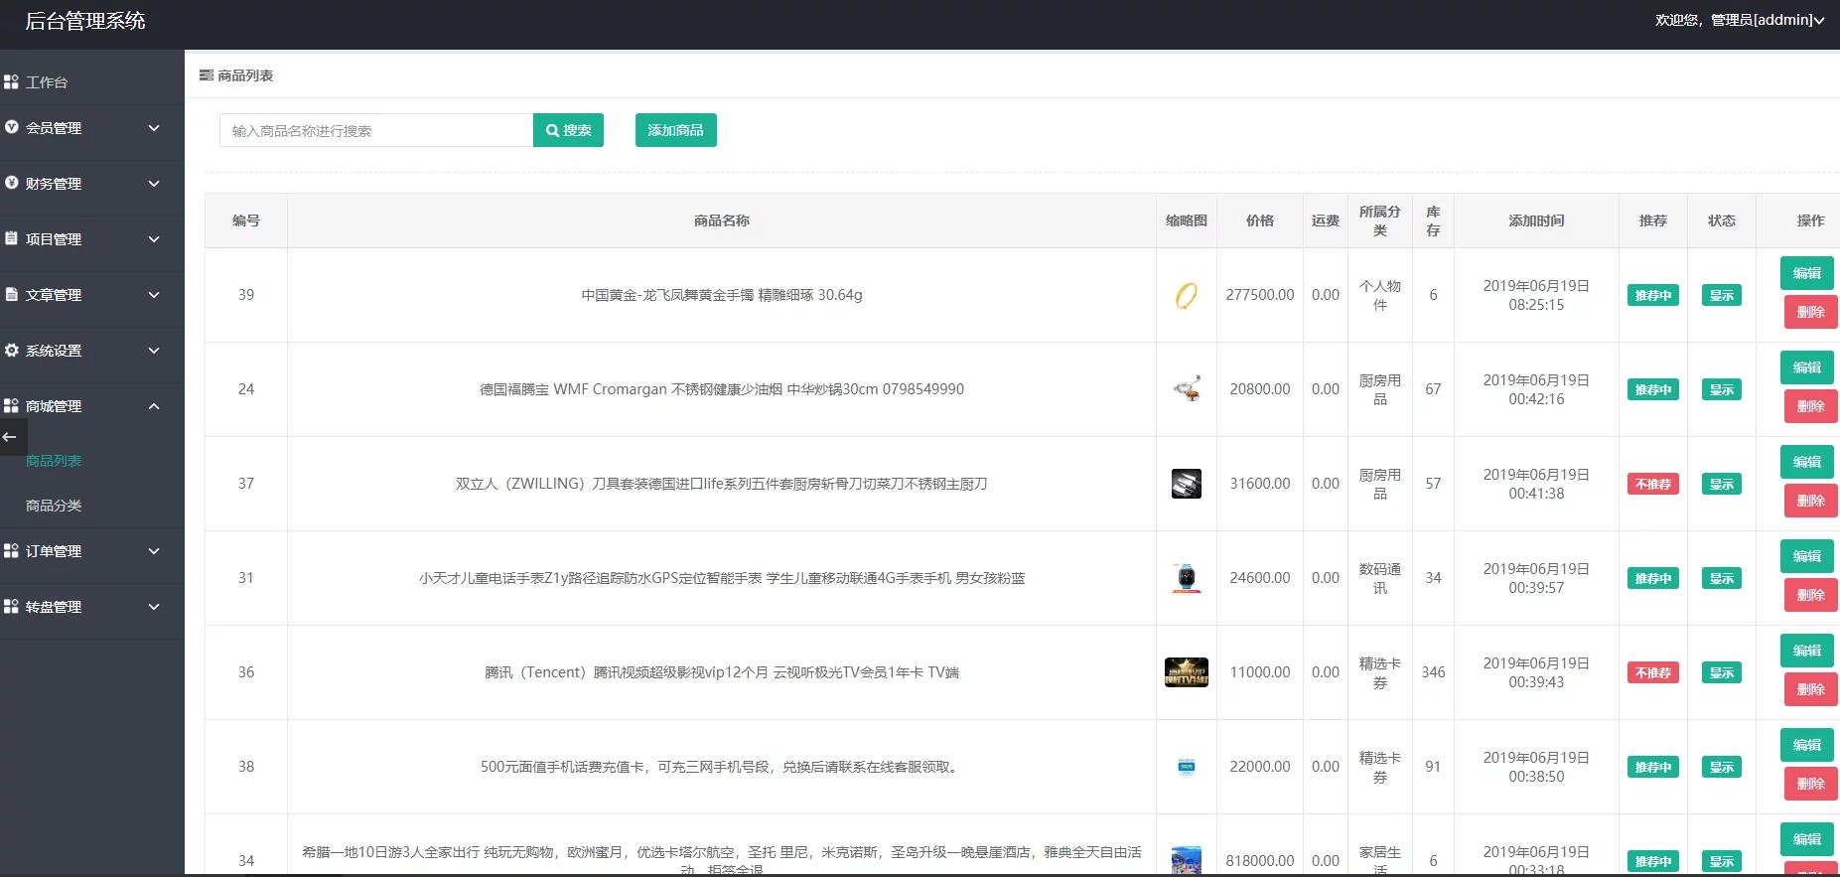The image size is (1840, 877).
Task: Open 商品分类 submenu item
Action: point(54,506)
